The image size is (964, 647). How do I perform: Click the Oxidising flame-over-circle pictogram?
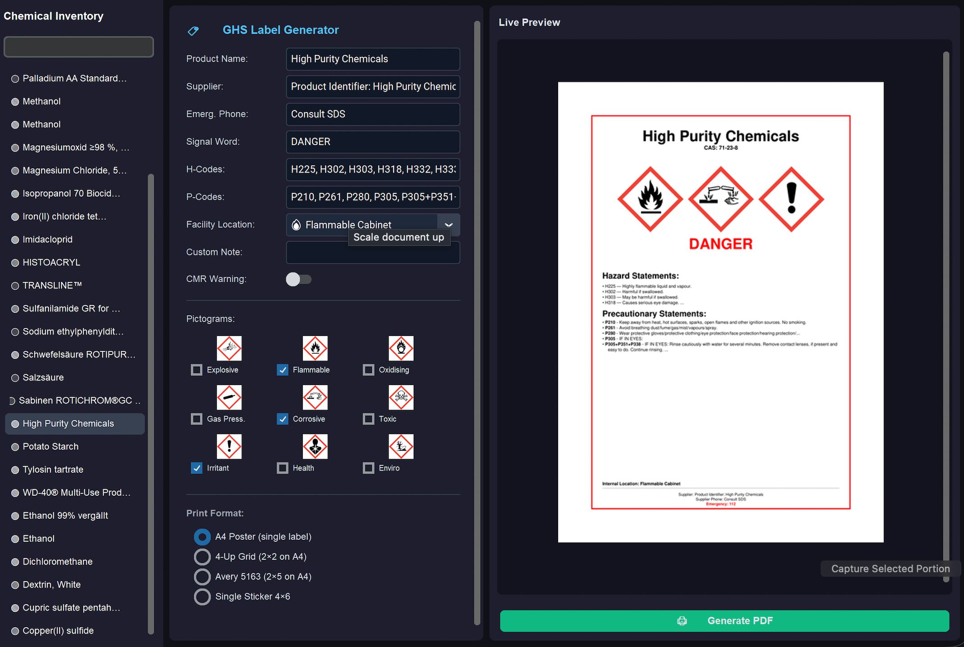400,348
